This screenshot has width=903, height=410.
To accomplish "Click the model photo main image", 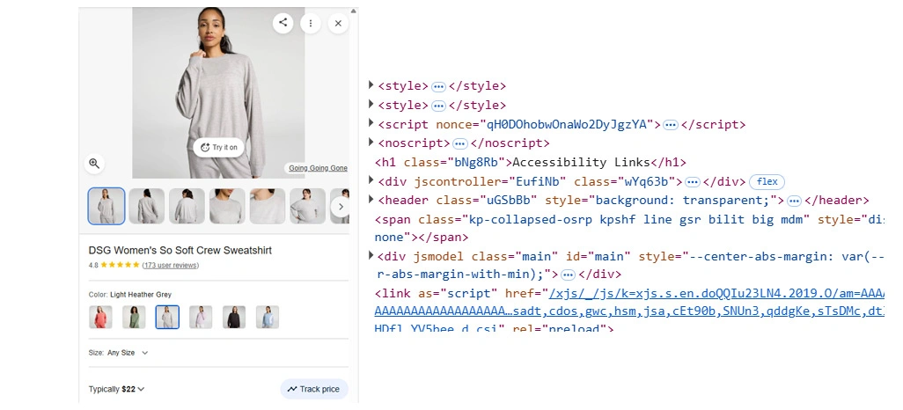I will click(x=218, y=92).
